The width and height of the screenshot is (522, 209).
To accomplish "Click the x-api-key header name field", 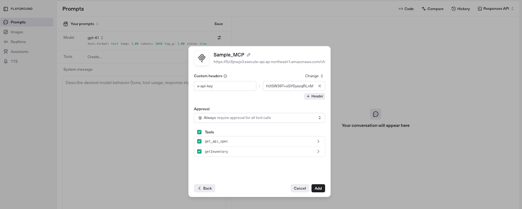I will click(225, 86).
